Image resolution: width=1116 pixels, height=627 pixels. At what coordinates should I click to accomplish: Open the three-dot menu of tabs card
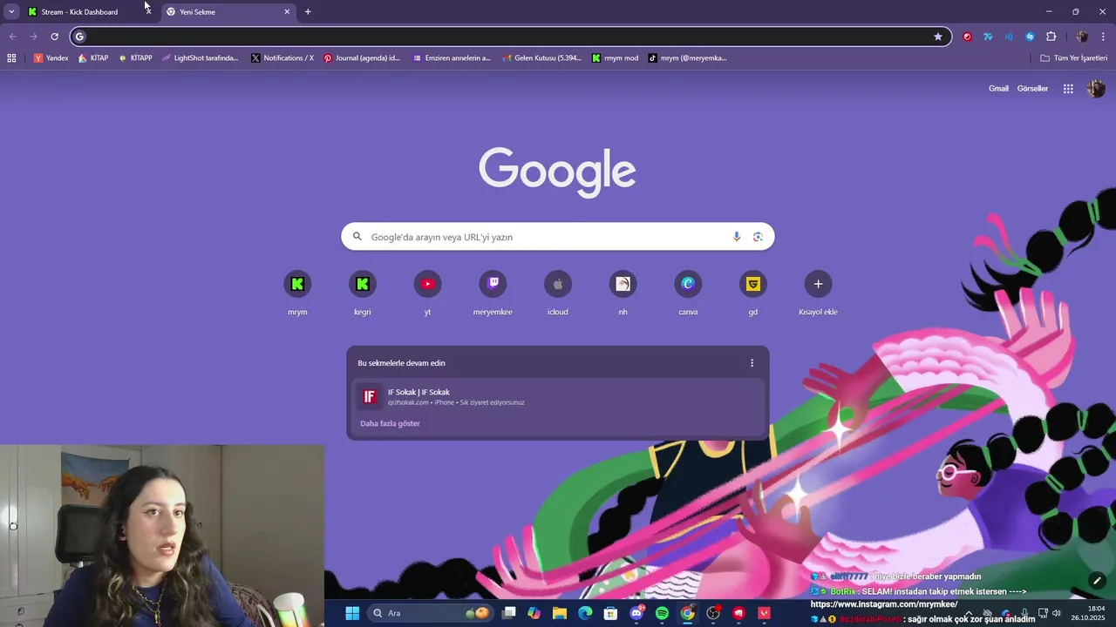[x=752, y=363]
